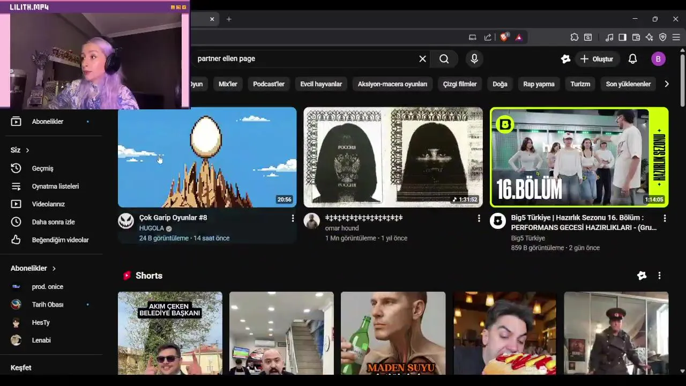Select the Evcil hayvanlar filter chip
This screenshot has width=686, height=386.
click(x=321, y=84)
